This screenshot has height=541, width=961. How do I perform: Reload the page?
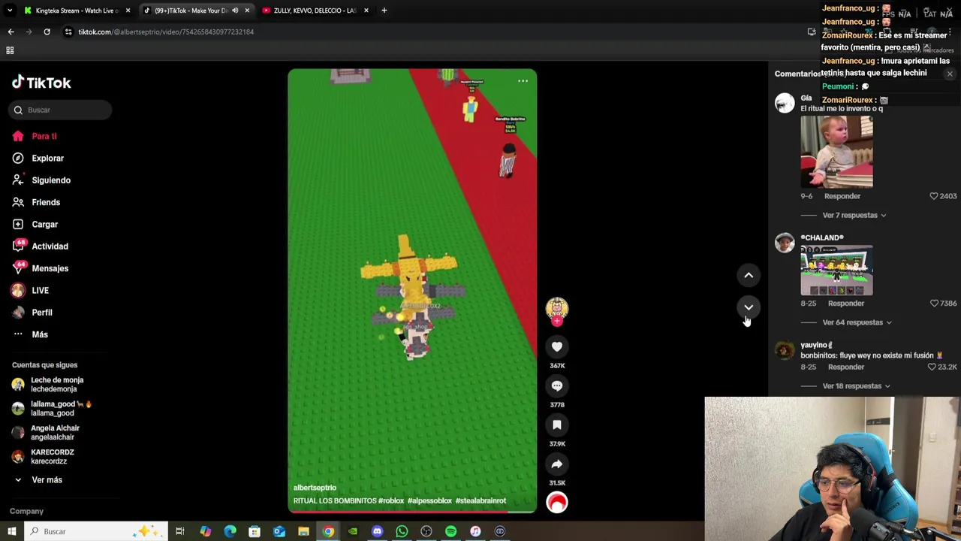click(47, 32)
